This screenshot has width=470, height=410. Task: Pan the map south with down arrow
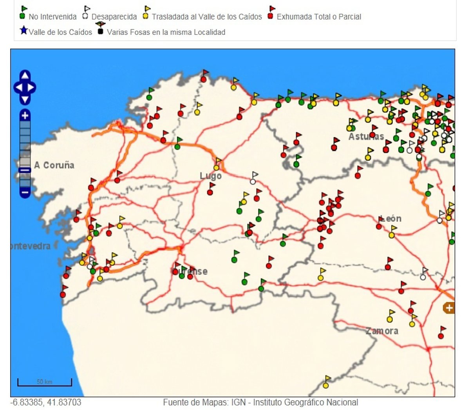25,99
